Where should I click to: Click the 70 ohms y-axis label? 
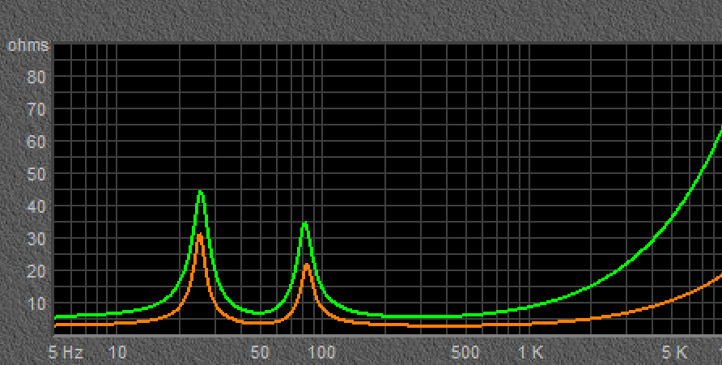click(x=37, y=110)
